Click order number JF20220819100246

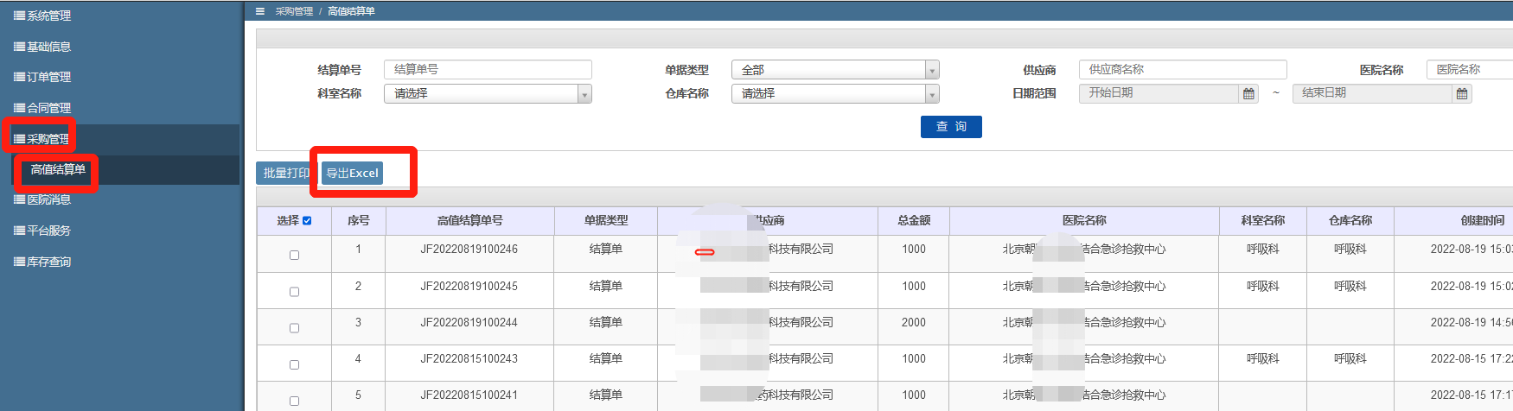coord(469,250)
